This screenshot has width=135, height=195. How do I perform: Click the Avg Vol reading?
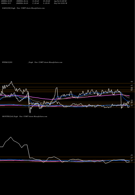click(x=60, y=1)
